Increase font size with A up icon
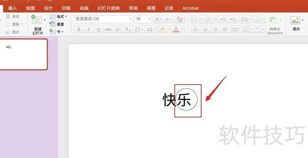Viewport: 308px width, 158px height. click(159, 19)
